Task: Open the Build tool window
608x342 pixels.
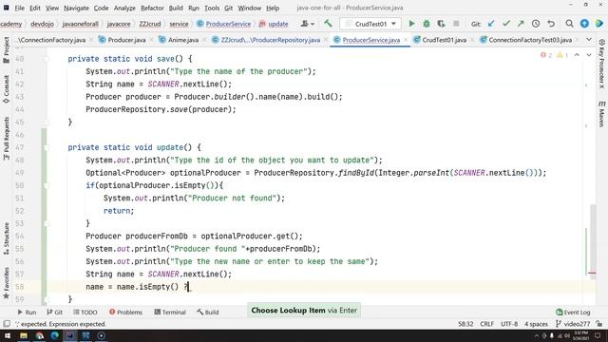Action: [x=208, y=312]
